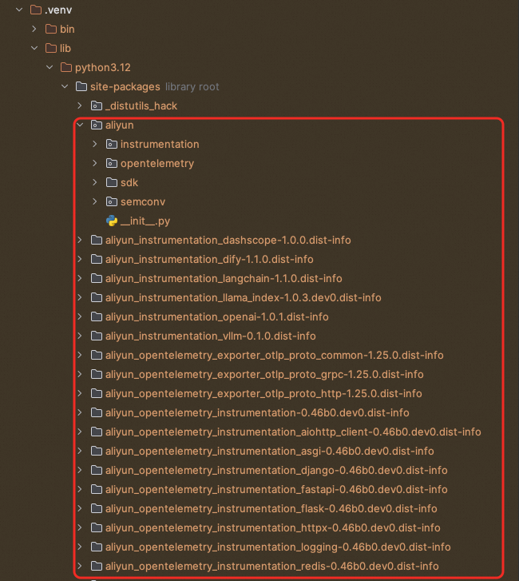The width and height of the screenshot is (519, 581).
Task: Select the instrumentation_logging-0.46b0.dev0.dist-info row
Action: (x=278, y=547)
